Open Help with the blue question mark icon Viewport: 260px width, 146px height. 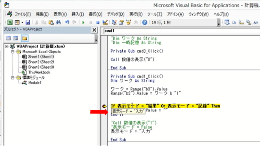tap(145, 22)
